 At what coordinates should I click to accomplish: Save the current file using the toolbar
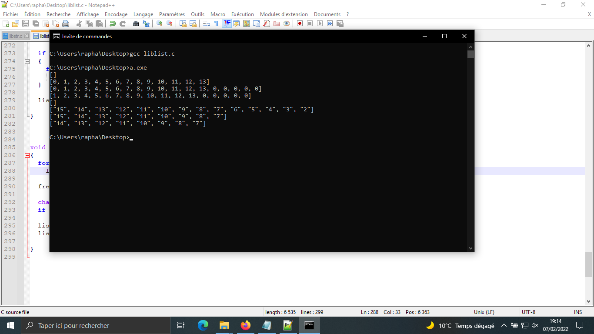click(26, 23)
